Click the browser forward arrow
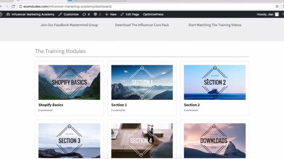The width and height of the screenshot is (284, 159). [x=7, y=6]
